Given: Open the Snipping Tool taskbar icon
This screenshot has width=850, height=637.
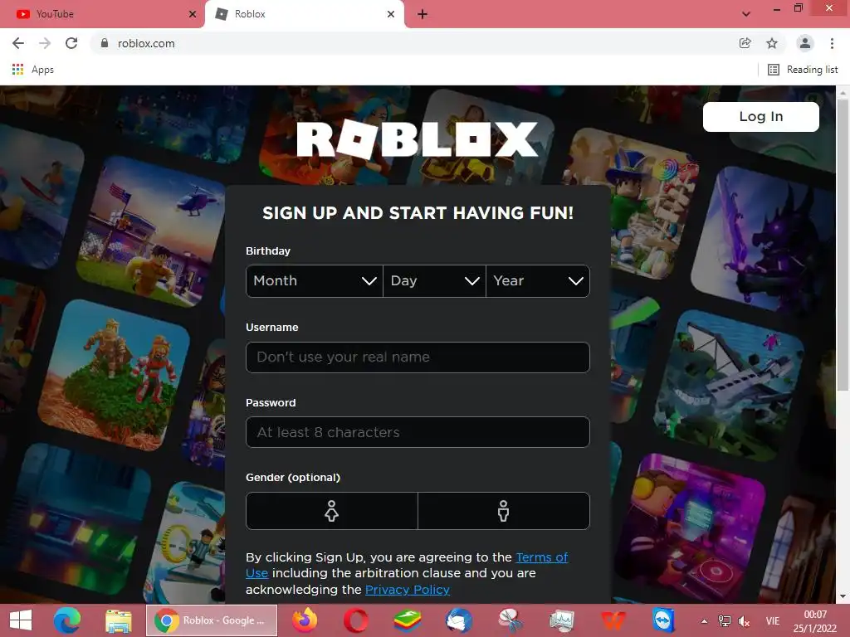Looking at the screenshot, I should 510,620.
